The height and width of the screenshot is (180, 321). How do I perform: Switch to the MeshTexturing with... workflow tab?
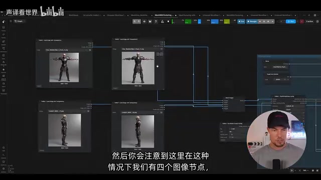[x=188, y=15]
